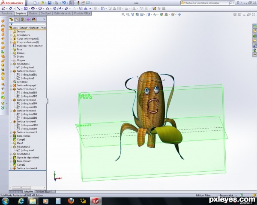Click the file search input field
The image size is (257, 205).
click(206, 3)
